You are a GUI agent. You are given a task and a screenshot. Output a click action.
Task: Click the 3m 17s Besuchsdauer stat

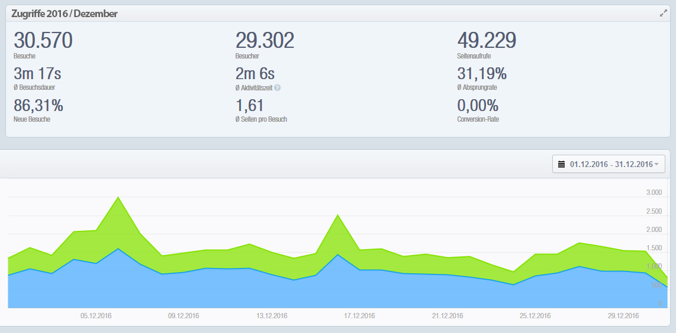[x=37, y=74]
